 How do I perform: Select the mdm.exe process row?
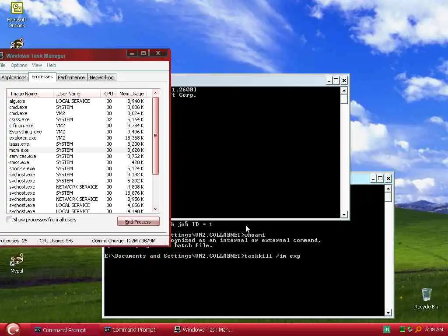click(x=77, y=150)
